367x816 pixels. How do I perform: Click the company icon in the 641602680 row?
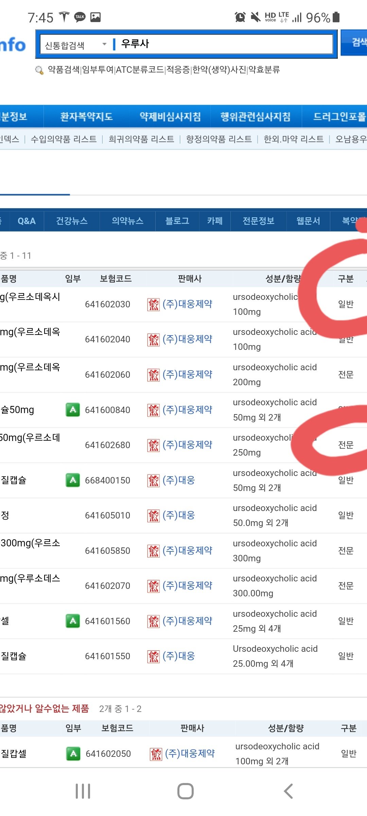click(153, 445)
